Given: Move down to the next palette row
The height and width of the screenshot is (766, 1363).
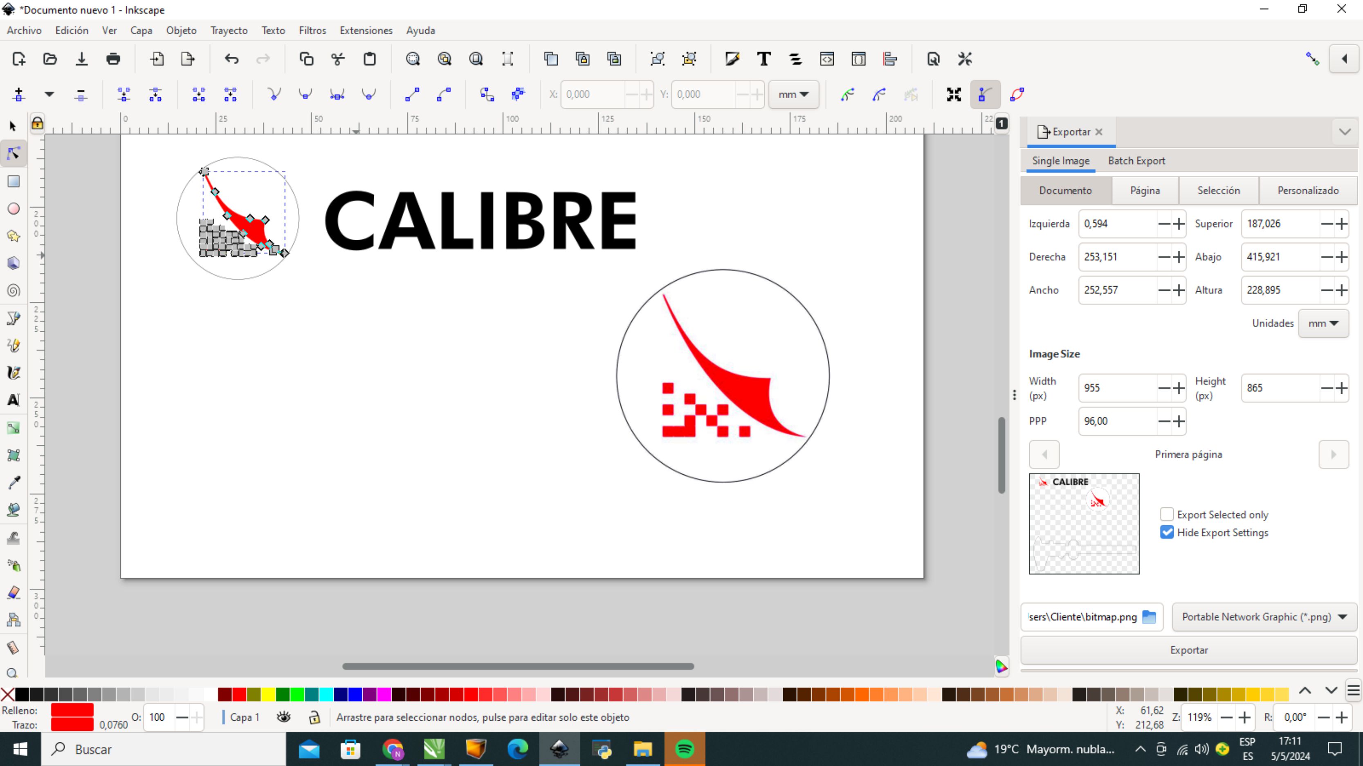Looking at the screenshot, I should point(1331,690).
